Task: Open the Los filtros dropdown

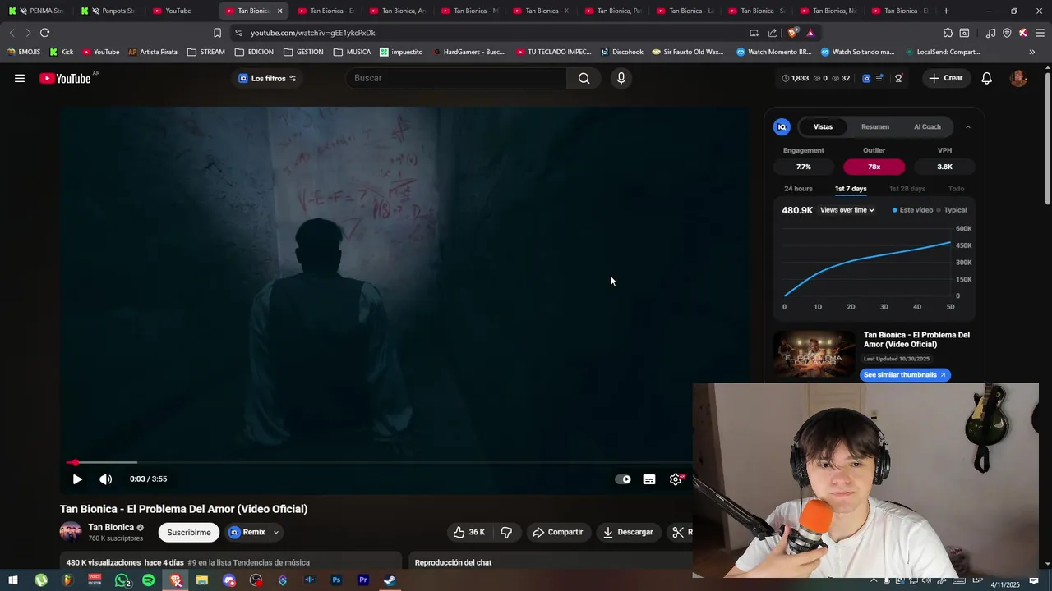Action: point(267,78)
